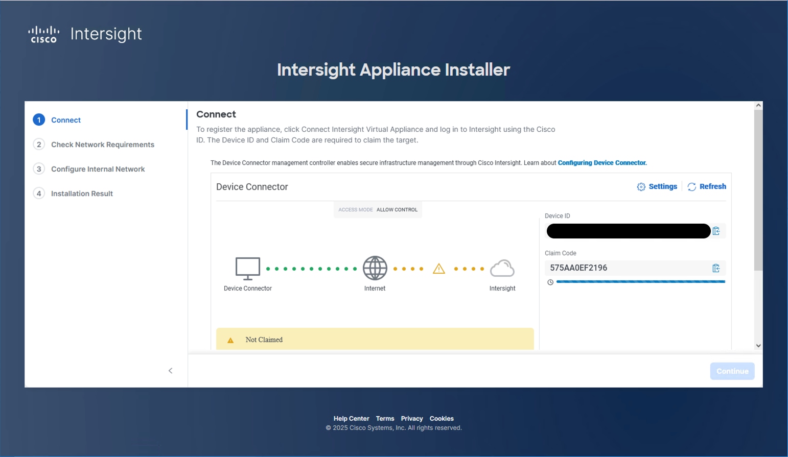
Task: Open Device Connector Settings
Action: (657, 186)
